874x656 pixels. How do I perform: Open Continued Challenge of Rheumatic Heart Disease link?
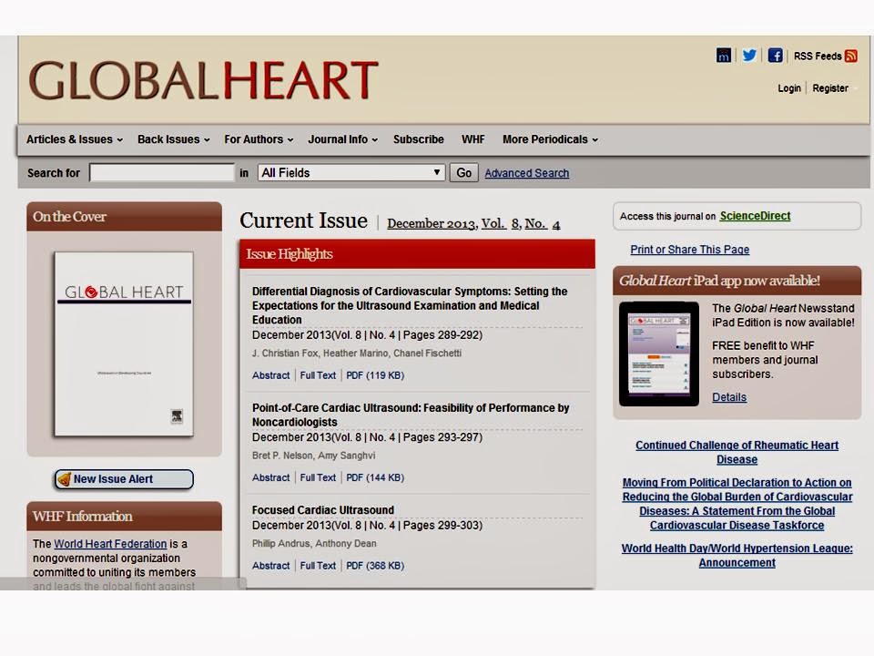pos(737,453)
